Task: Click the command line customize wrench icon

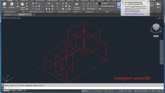Action: [2, 88]
